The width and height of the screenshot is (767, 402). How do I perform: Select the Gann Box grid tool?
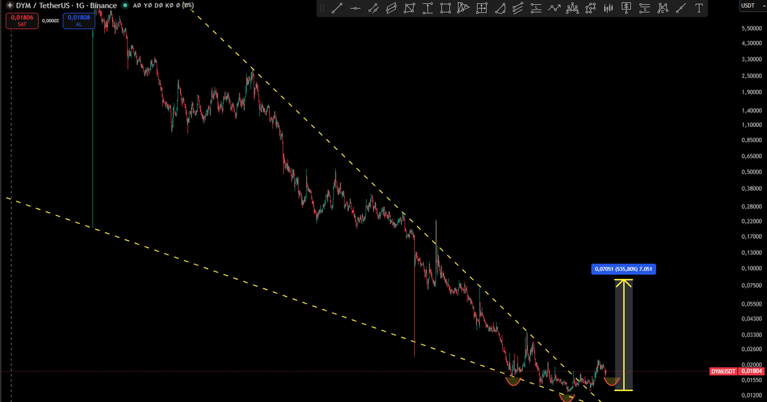coord(482,8)
